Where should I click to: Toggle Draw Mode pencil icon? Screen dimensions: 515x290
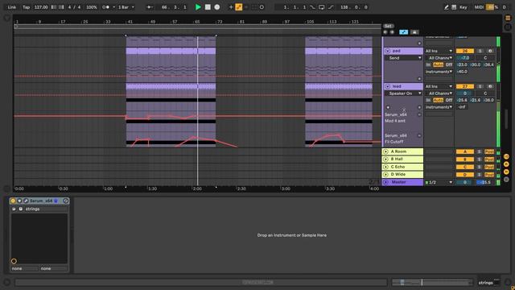[x=447, y=7]
